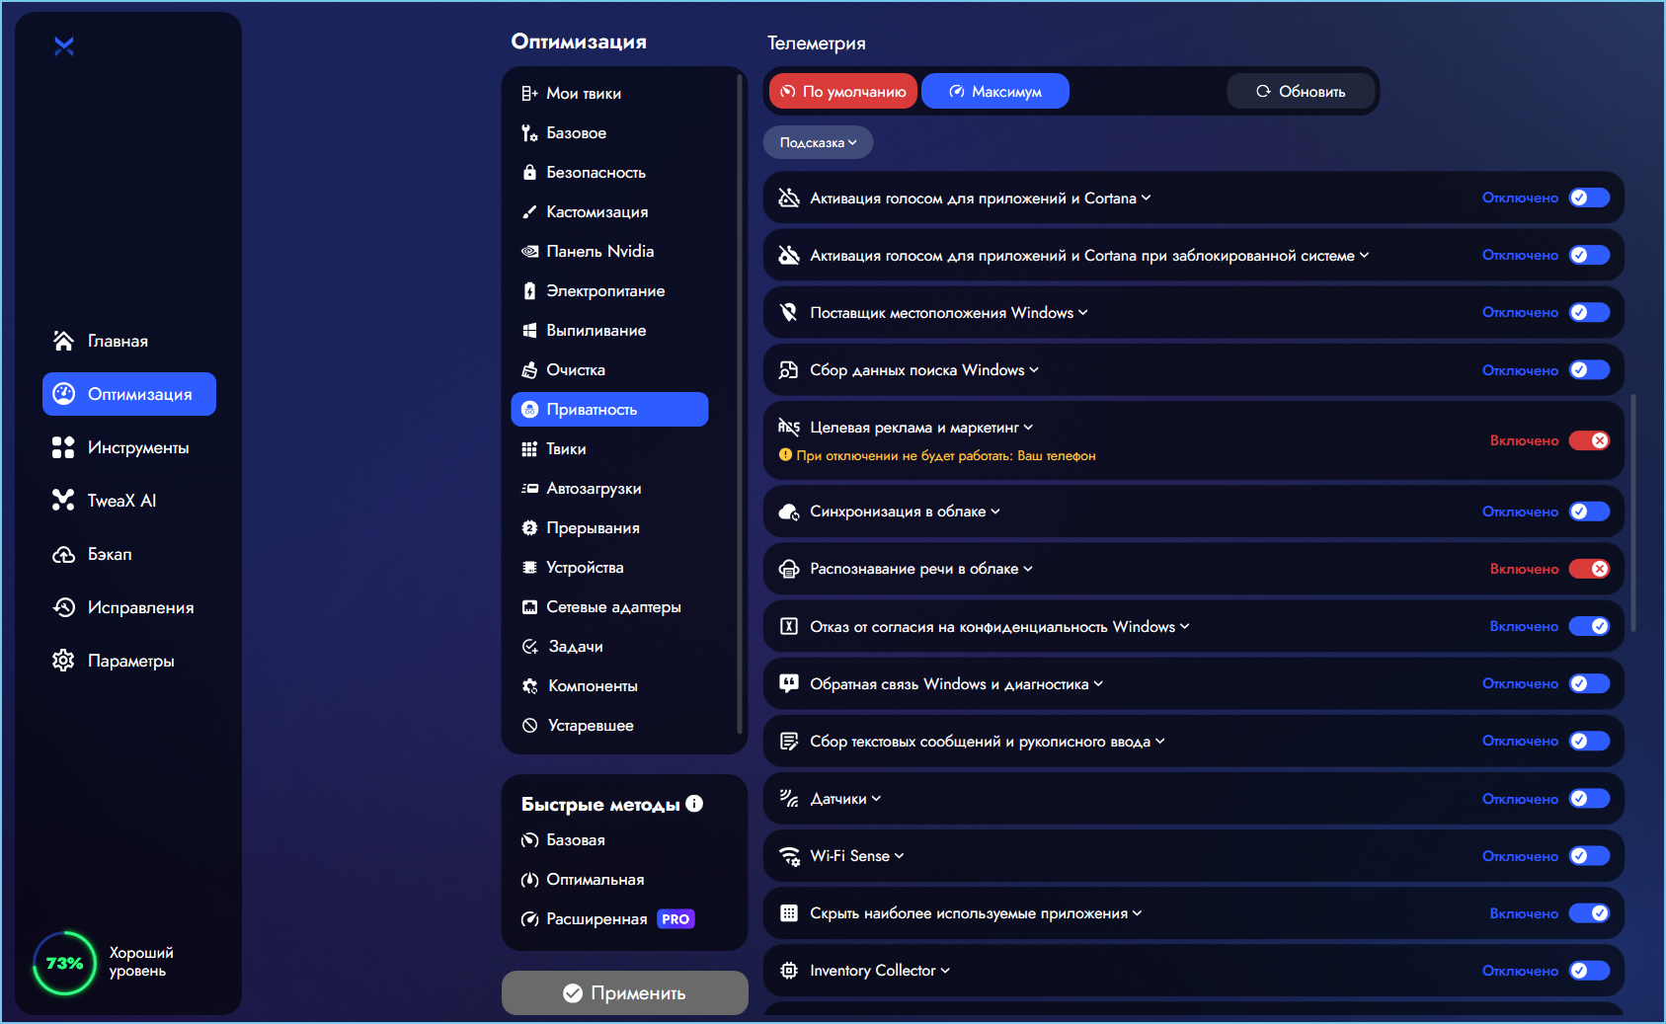
Task: Open the Мои твики category
Action: [x=610, y=93]
